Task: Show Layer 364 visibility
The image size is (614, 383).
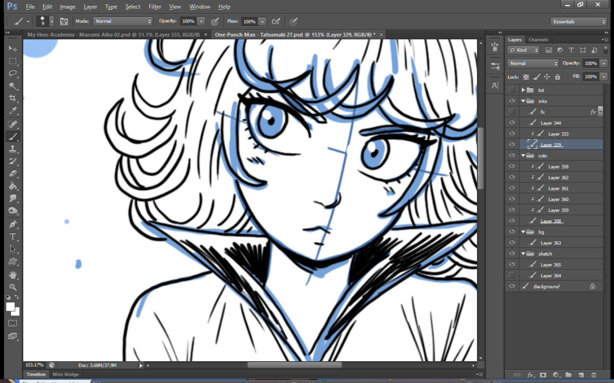Action: pyautogui.click(x=512, y=275)
